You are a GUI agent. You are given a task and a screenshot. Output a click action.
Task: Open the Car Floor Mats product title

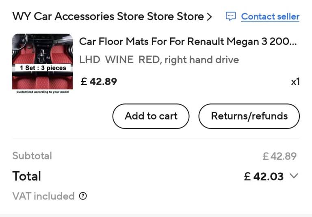tap(187, 41)
